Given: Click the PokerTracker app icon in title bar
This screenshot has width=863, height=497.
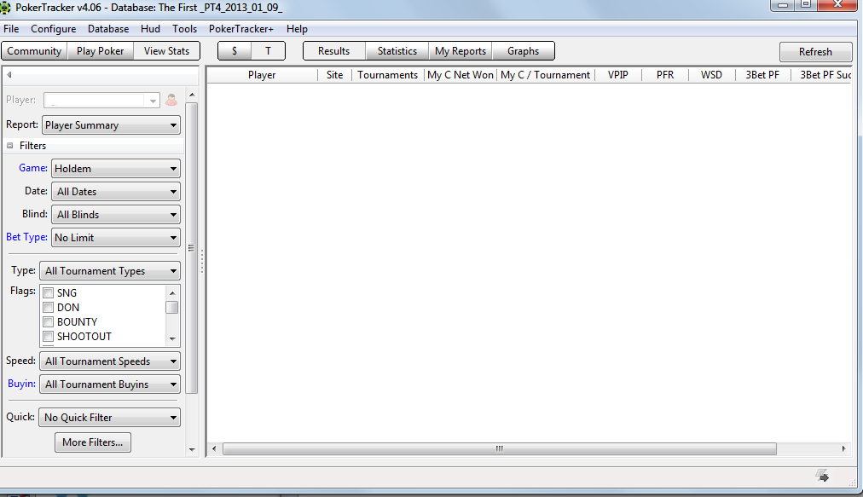Looking at the screenshot, I should 5,8.
